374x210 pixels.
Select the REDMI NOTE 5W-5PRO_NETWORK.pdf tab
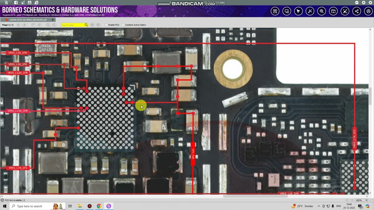coord(28,20)
